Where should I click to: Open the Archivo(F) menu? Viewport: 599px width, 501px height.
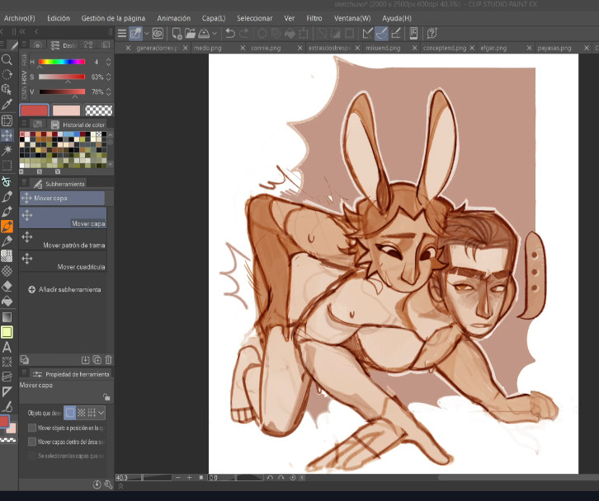point(20,18)
